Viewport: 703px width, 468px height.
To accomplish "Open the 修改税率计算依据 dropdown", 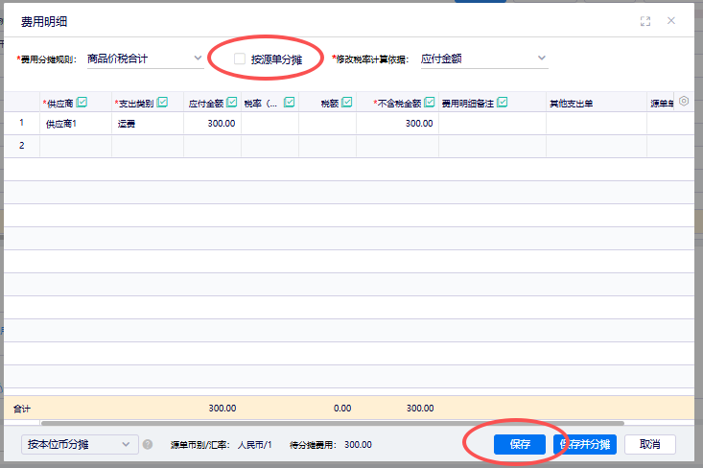I will 483,59.
